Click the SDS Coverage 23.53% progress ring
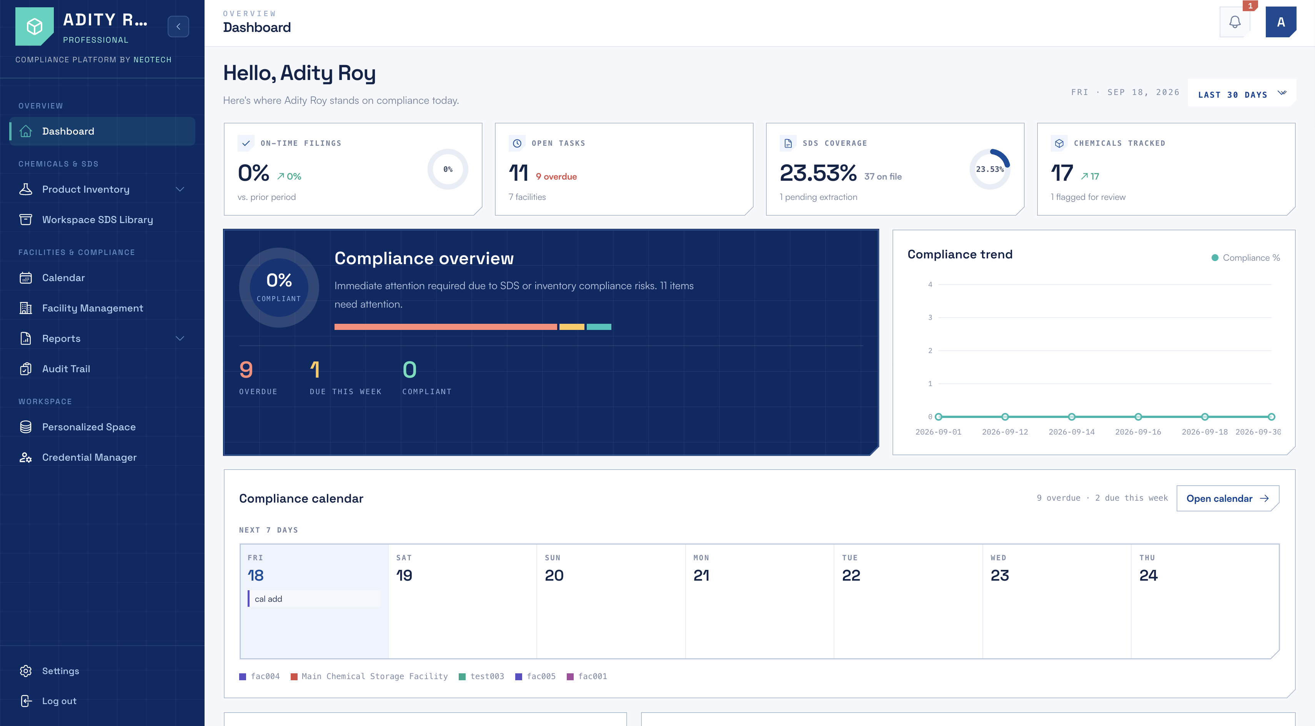 click(989, 169)
